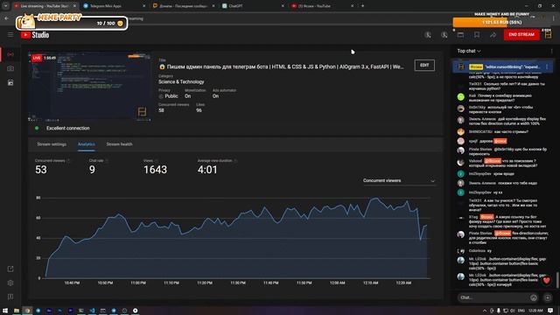Select the Stream icon in left sidebar
Image resolution: width=560 pixels, height=315 pixels.
(10, 54)
